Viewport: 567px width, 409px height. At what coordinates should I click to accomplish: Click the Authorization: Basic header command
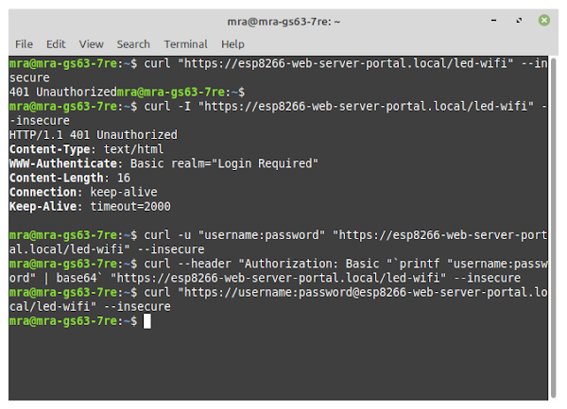pos(279,270)
